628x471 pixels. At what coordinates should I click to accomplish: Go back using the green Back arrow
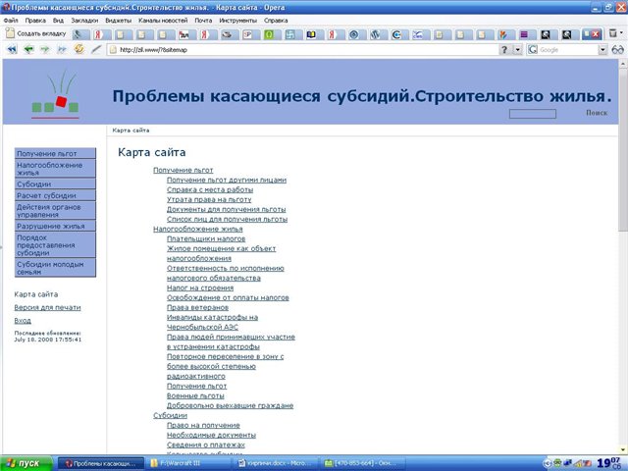(28, 49)
